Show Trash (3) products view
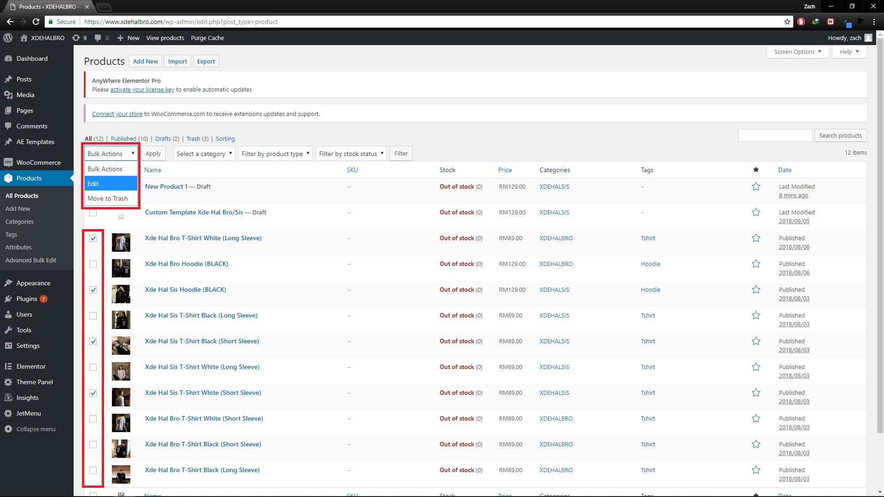 click(198, 139)
